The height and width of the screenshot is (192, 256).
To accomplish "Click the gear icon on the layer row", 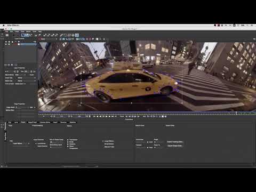I will coord(9,44).
